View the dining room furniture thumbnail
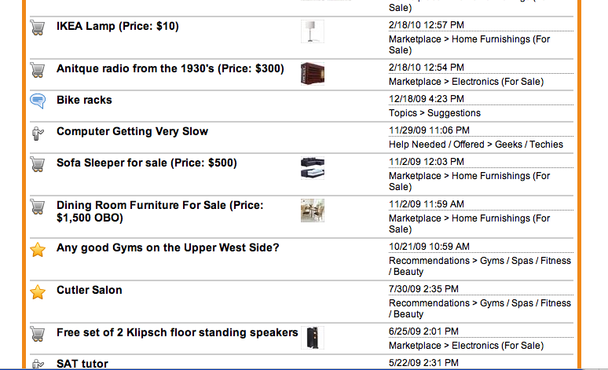608x370 pixels. pyautogui.click(x=312, y=211)
